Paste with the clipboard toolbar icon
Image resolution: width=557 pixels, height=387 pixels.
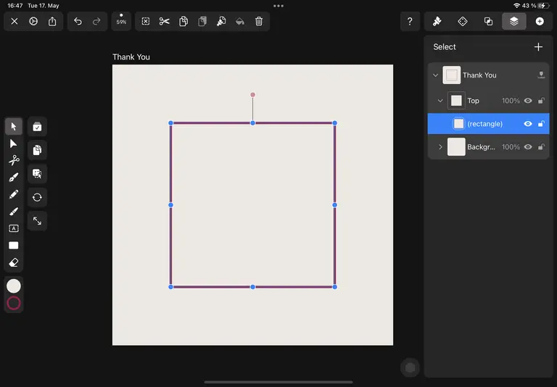(x=202, y=21)
